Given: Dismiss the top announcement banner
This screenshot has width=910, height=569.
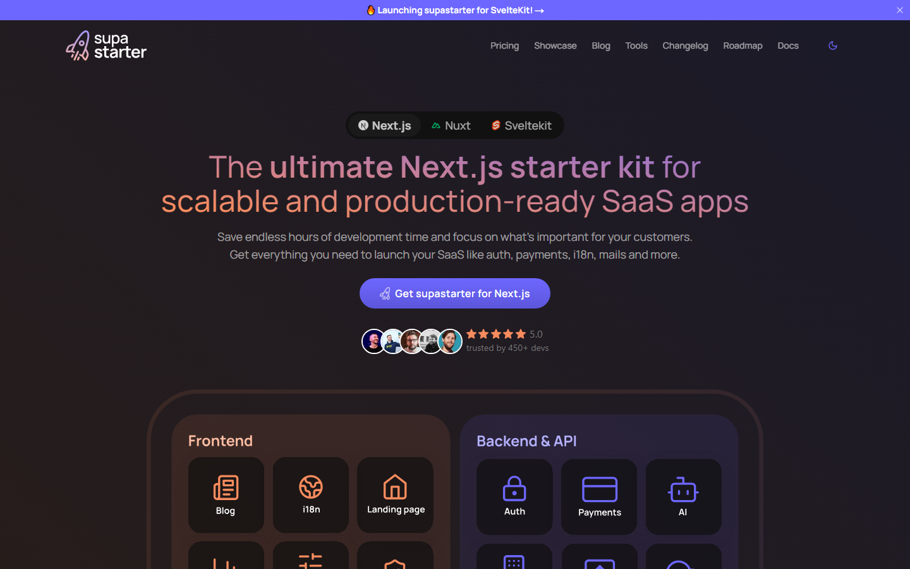Looking at the screenshot, I should click(x=899, y=10).
